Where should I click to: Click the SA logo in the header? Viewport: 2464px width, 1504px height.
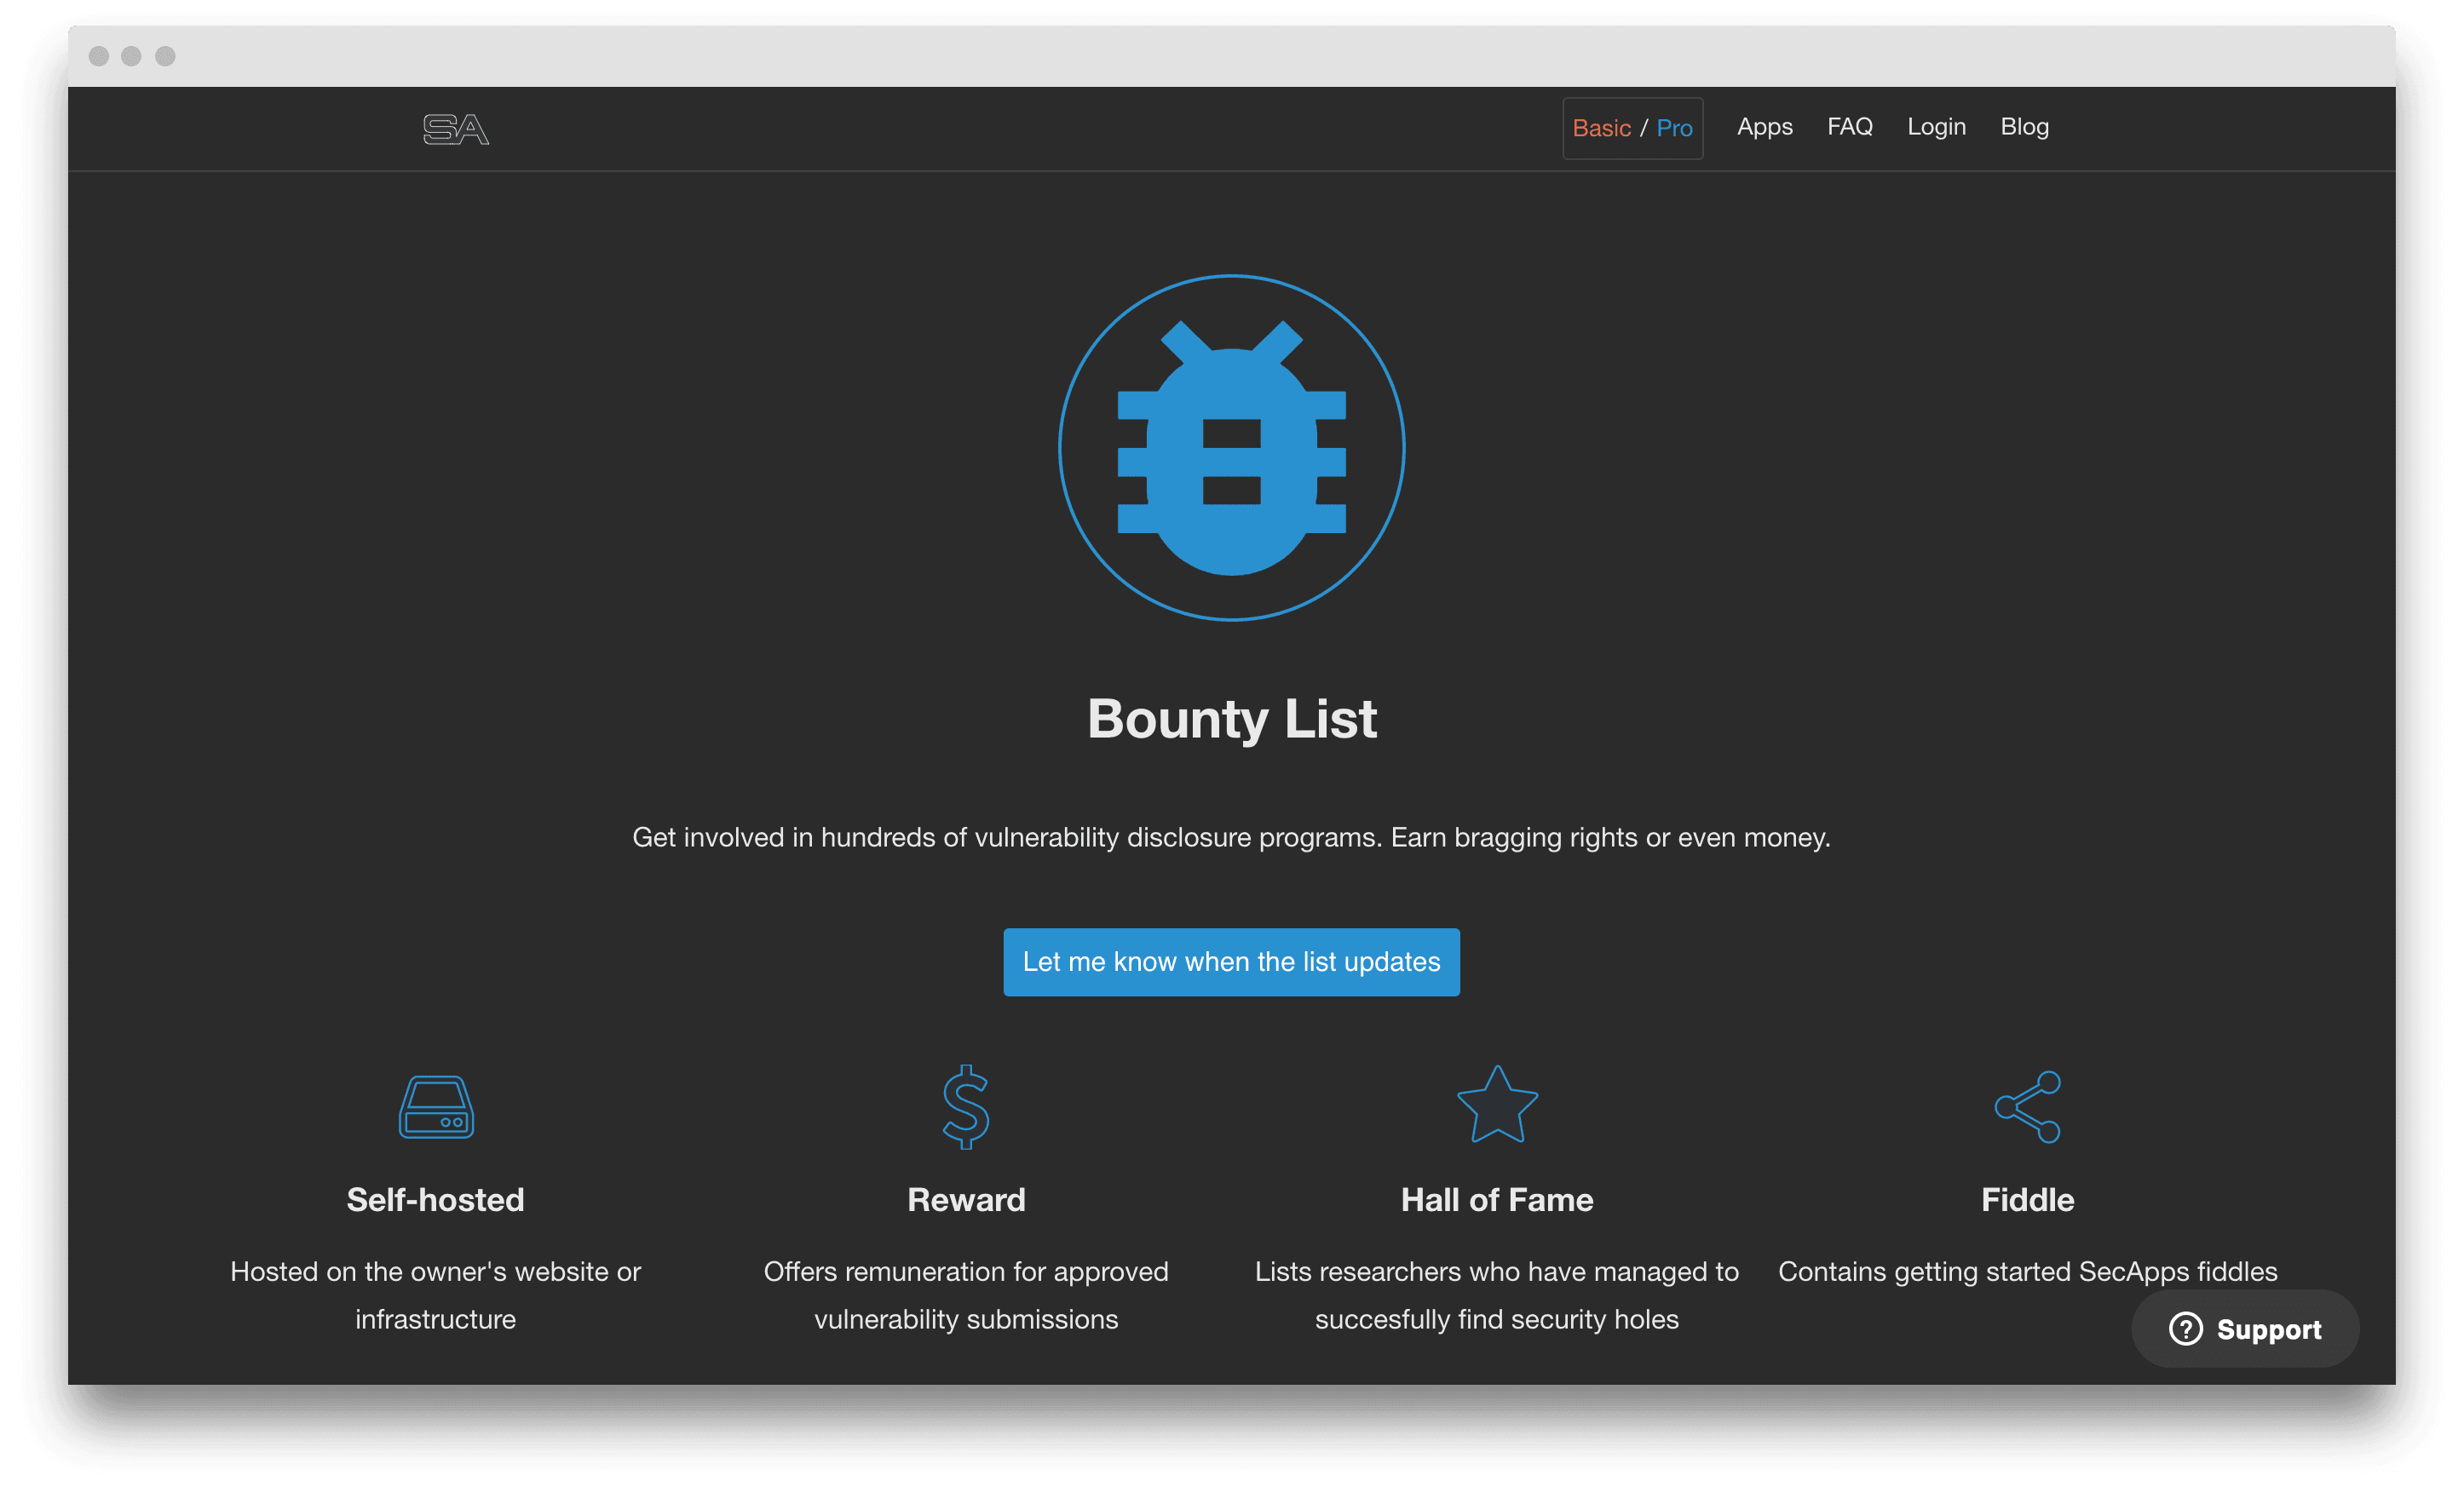(456, 129)
